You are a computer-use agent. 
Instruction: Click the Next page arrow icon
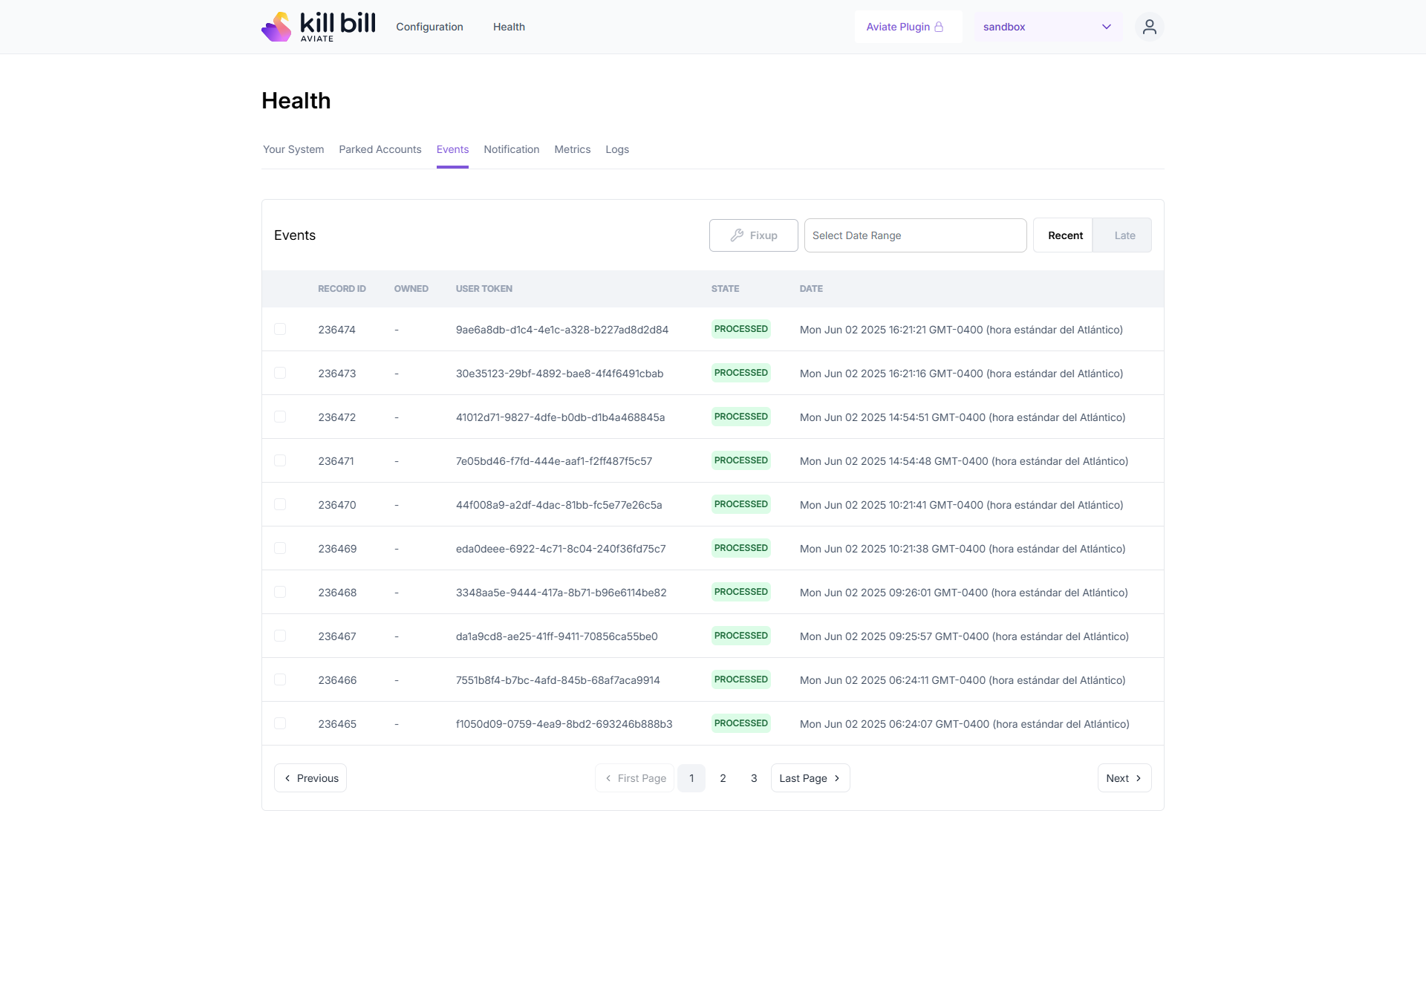(x=1139, y=778)
